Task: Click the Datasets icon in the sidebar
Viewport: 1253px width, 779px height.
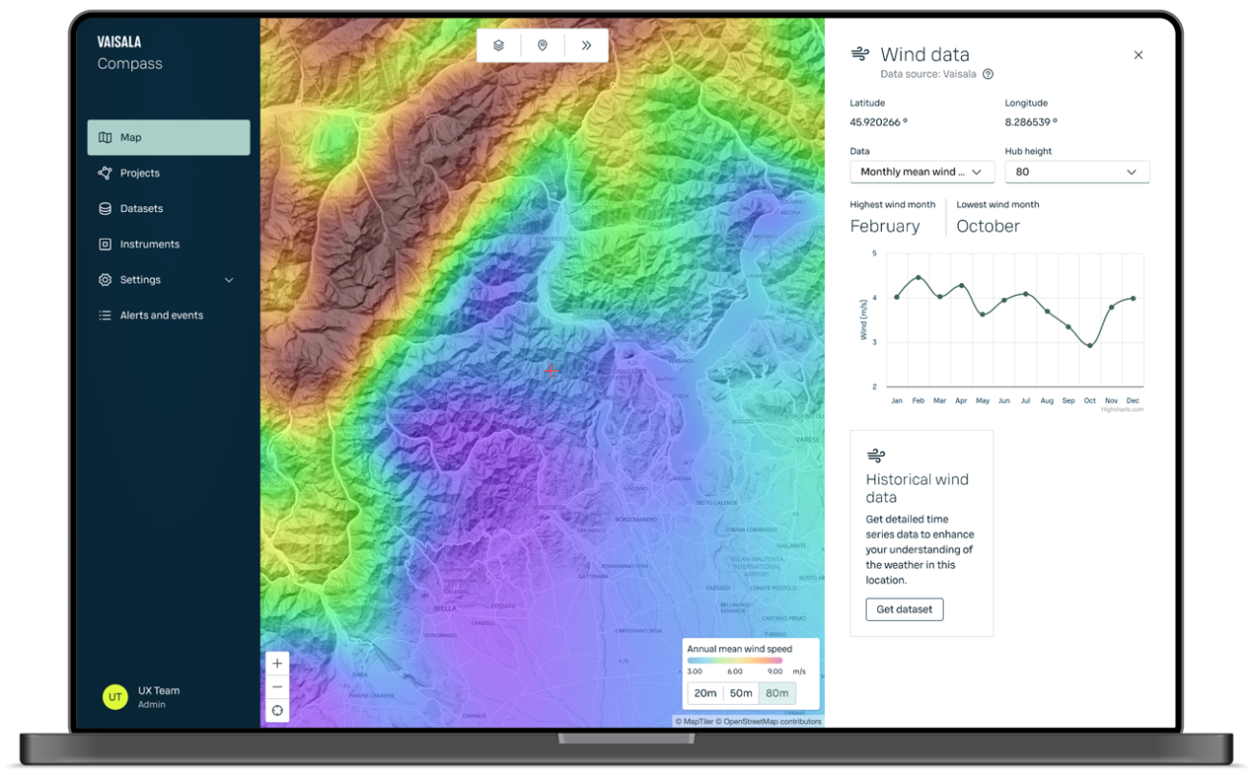Action: coord(105,208)
